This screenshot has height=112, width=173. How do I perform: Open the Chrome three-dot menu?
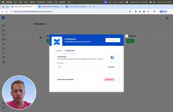click(x=170, y=11)
